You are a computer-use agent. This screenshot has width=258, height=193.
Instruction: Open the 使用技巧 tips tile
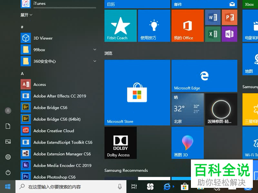(154, 26)
